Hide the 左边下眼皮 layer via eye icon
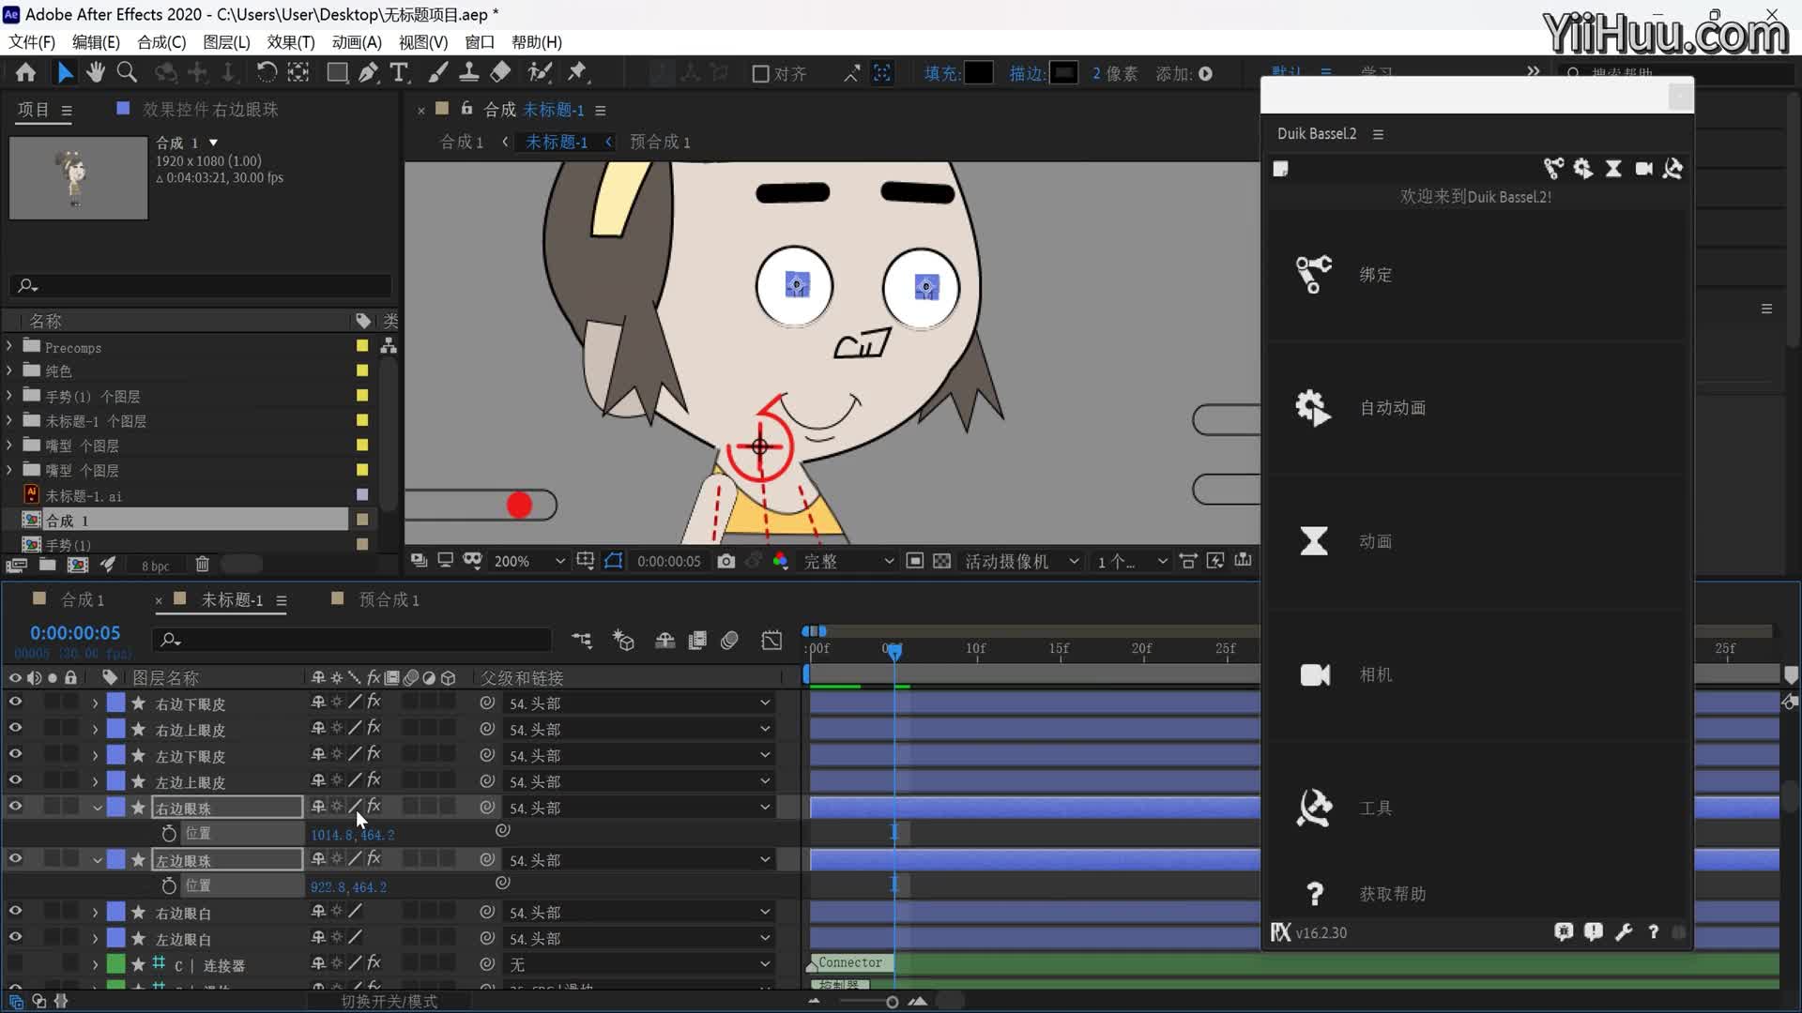Viewport: 1802px width, 1013px height. click(x=15, y=754)
